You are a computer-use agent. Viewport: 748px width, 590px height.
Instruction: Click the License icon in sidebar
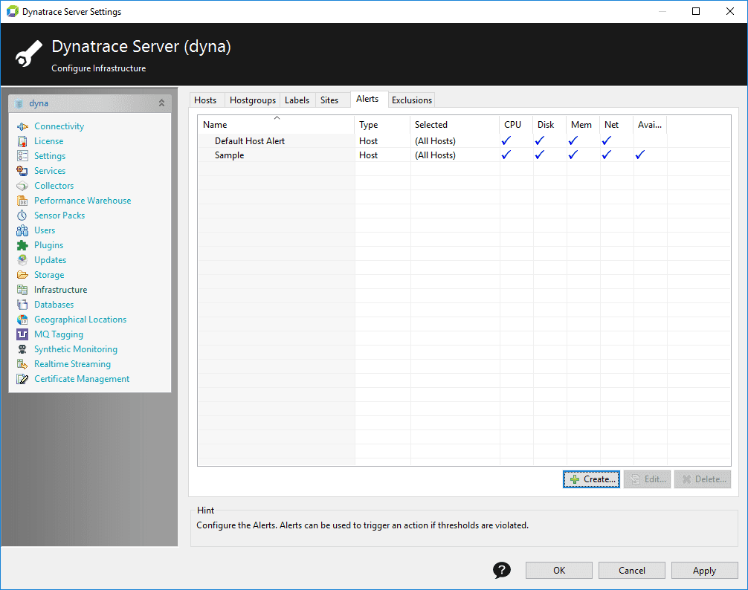pos(22,141)
